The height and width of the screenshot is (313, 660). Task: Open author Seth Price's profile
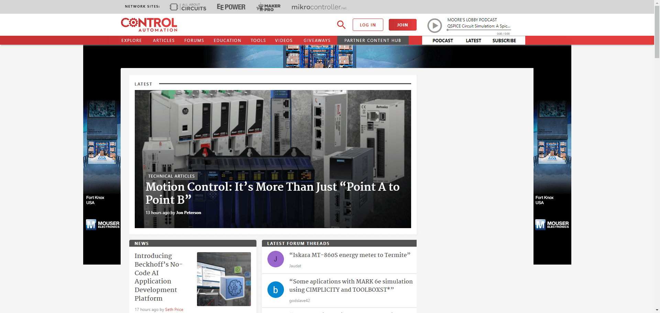[174, 310]
